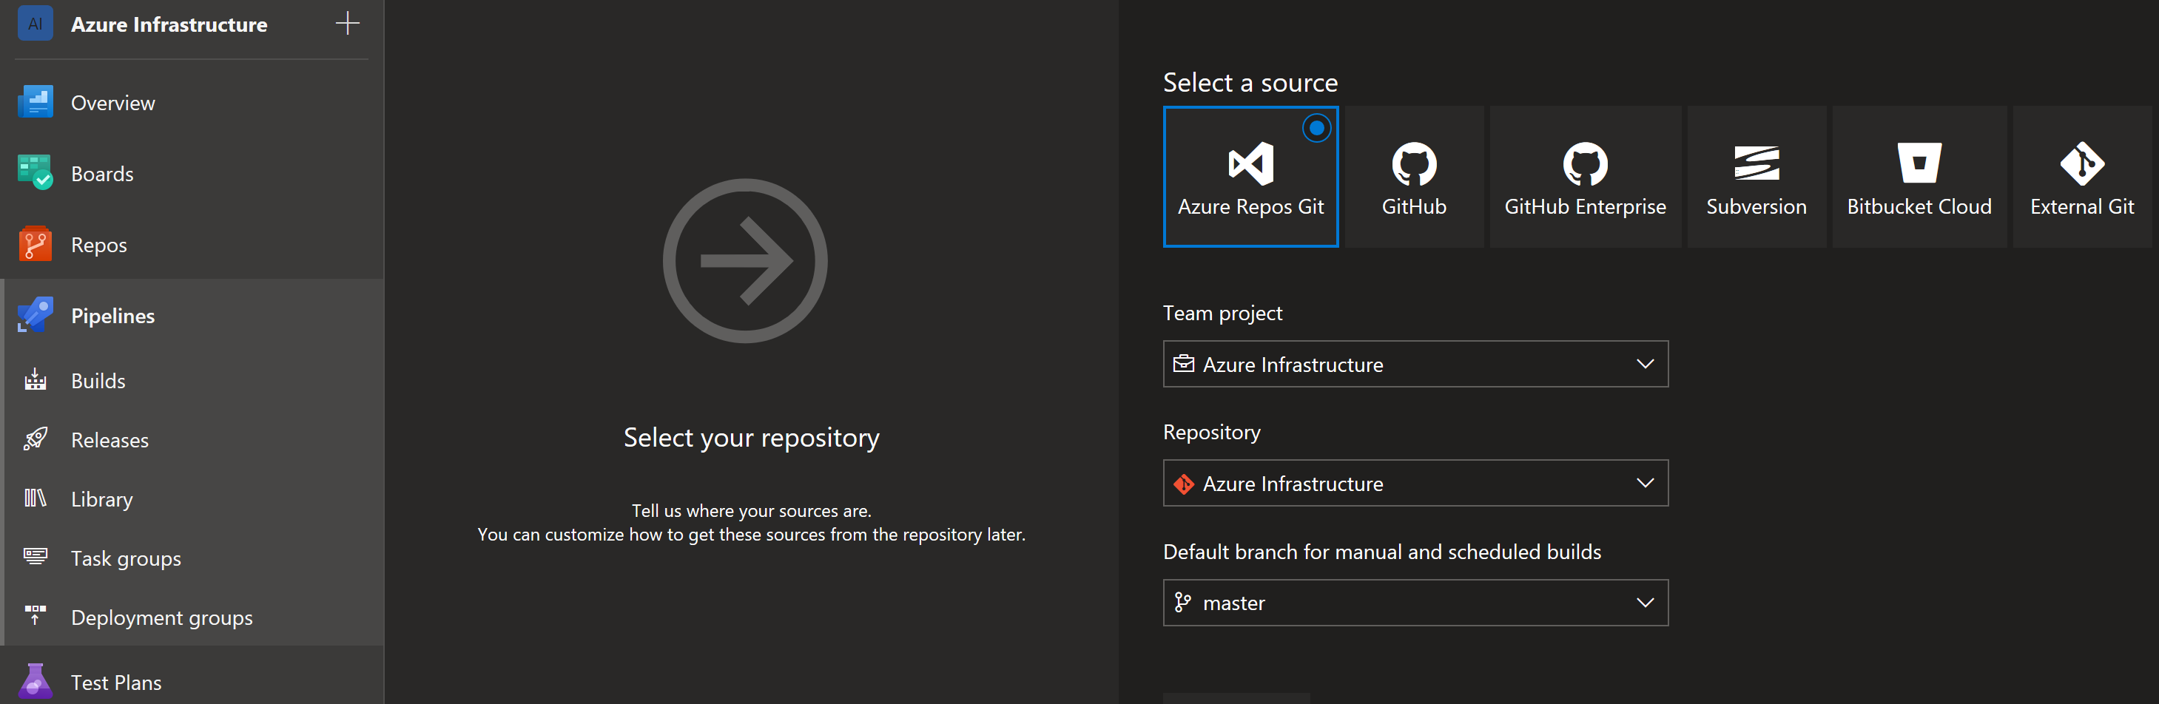Click the Subversion logo icon
The width and height of the screenshot is (2159, 704).
click(1756, 163)
